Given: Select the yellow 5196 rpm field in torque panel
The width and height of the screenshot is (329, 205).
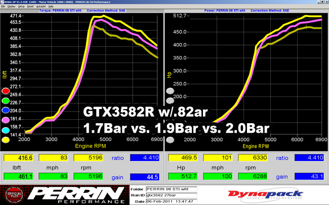Looking at the screenshot, I should click(x=89, y=158).
